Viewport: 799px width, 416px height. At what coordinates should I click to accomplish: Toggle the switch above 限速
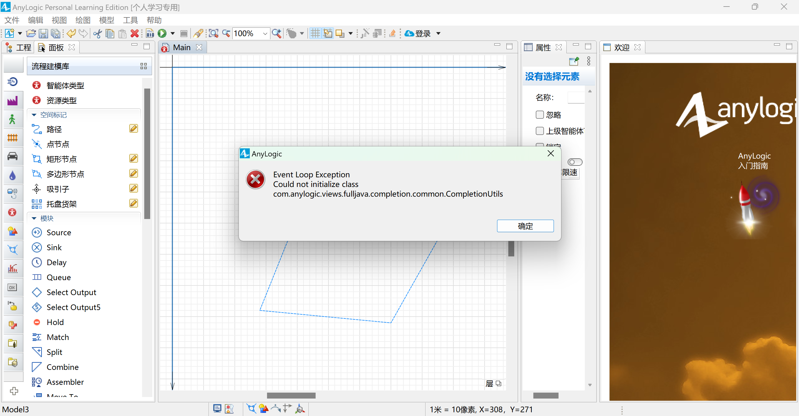[575, 162]
